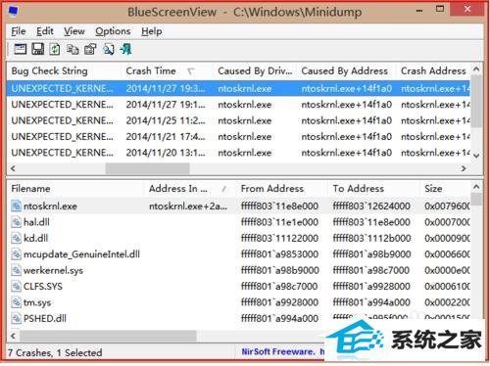Screen dimensions: 490x366
Task: Click To Address ffff801`a98c7000 cell
Action: pyautogui.click(x=371, y=270)
